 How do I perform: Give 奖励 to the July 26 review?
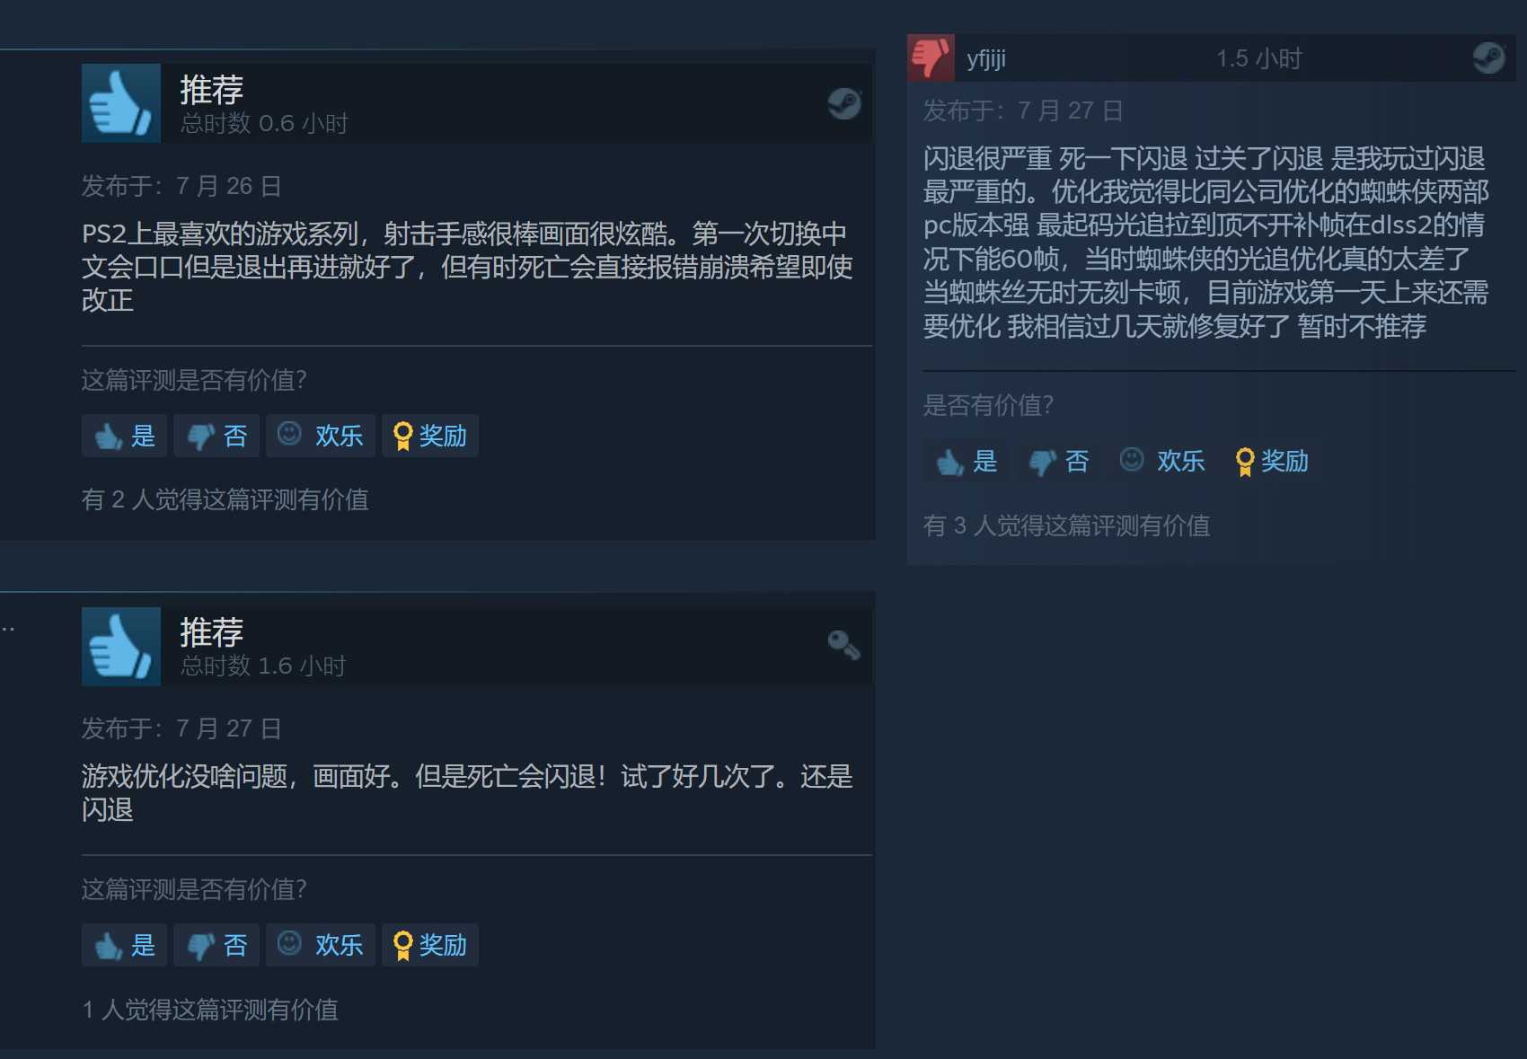point(430,437)
